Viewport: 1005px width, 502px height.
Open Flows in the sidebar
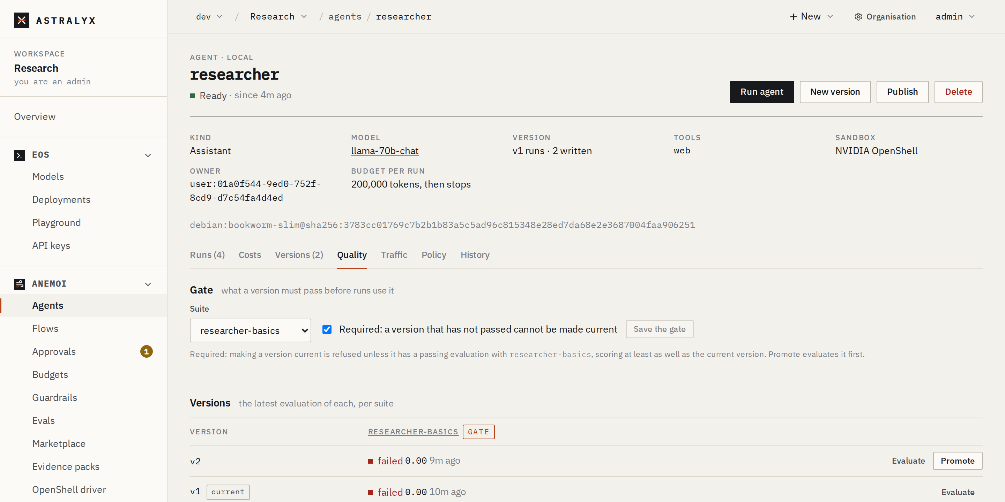[x=45, y=328]
